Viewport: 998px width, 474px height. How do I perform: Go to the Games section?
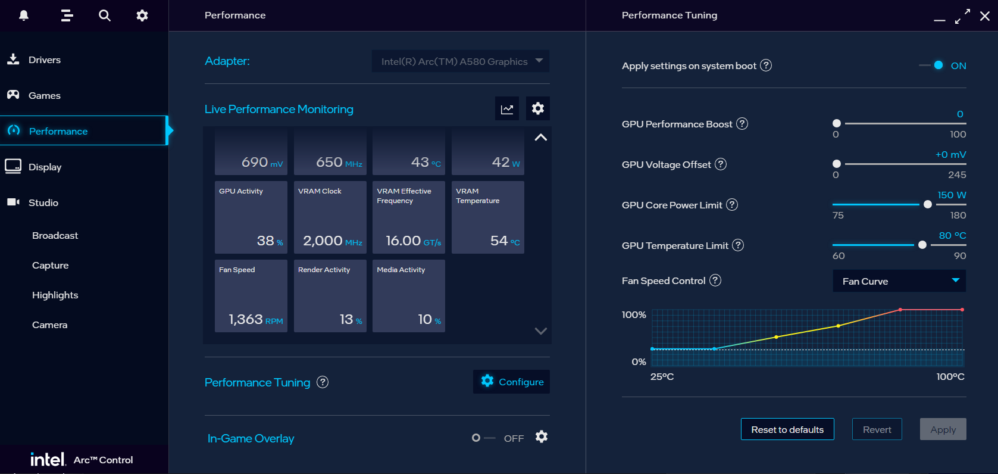(45, 95)
